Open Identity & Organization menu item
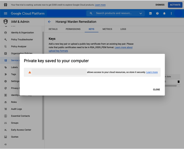This screenshot has width=184, height=149. click(22, 33)
